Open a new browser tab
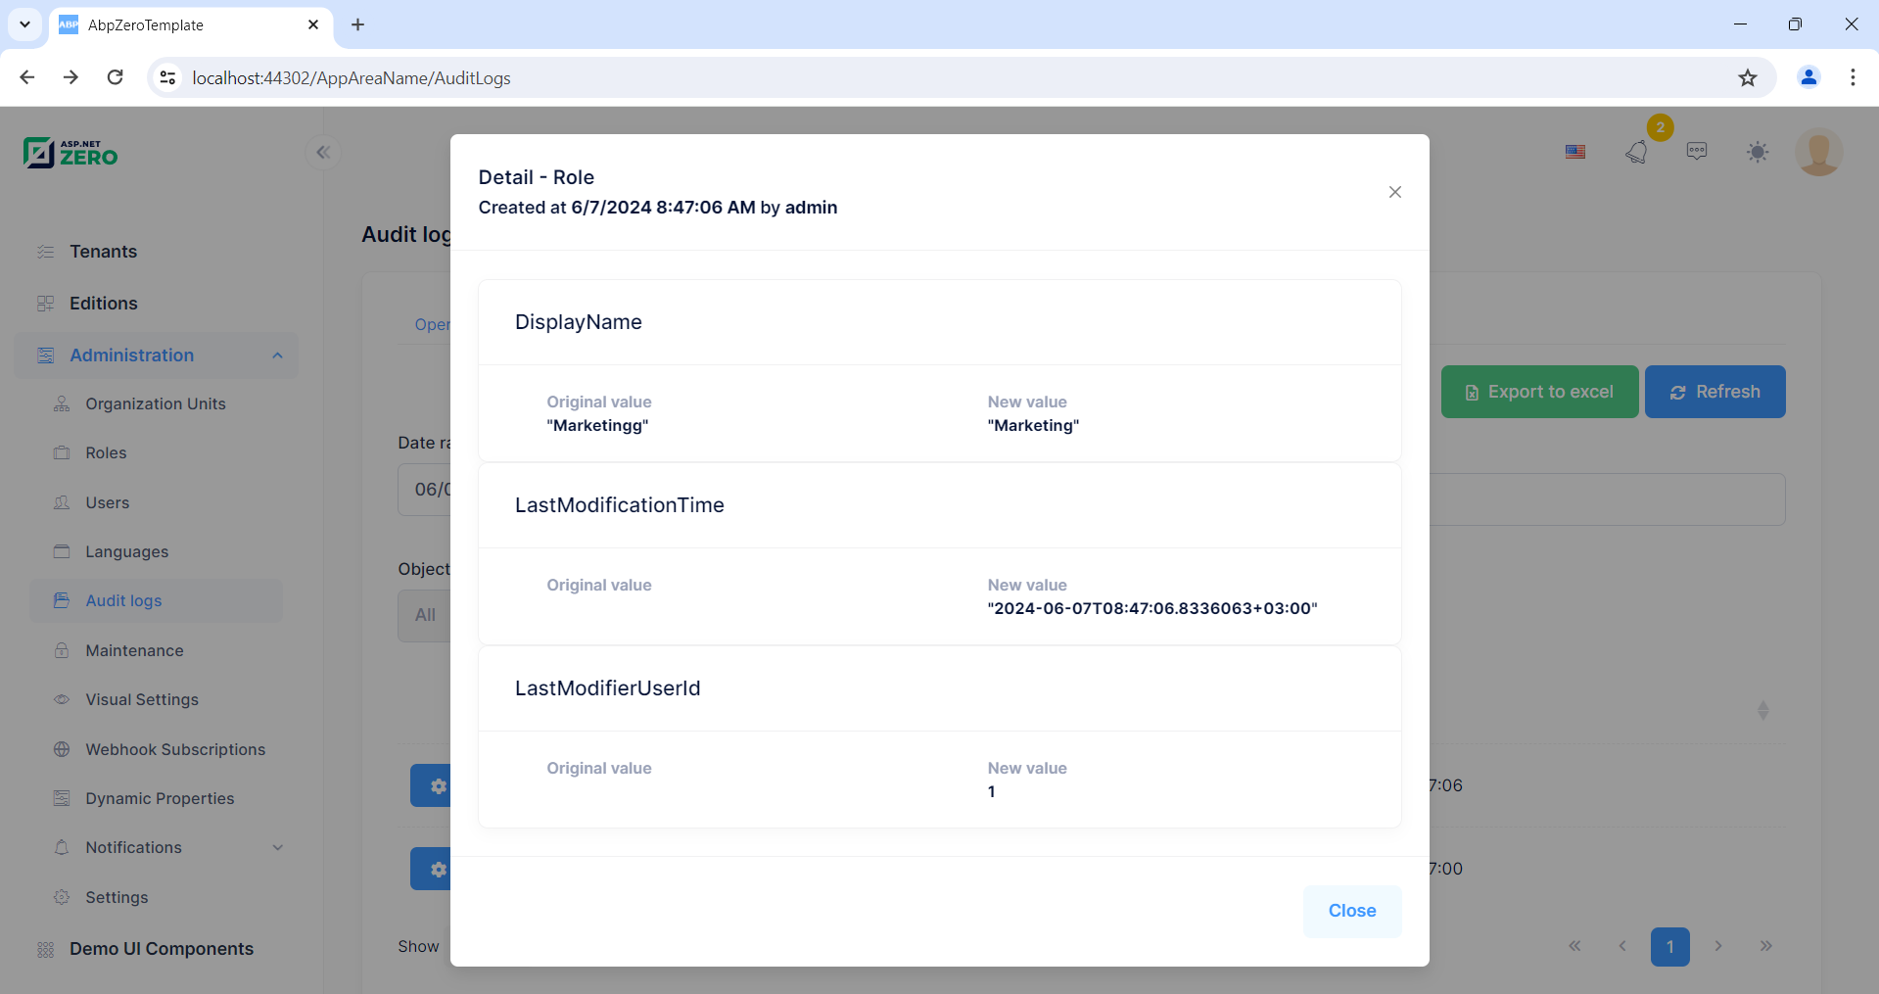 click(358, 24)
